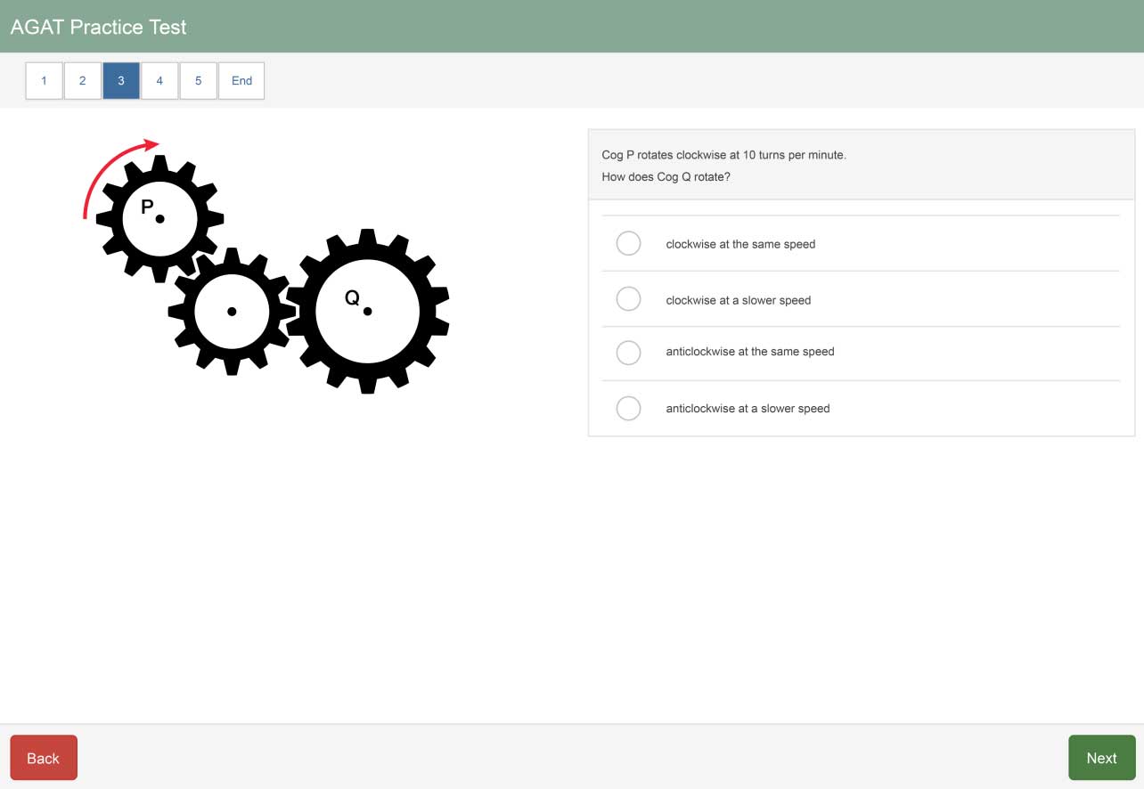Select the highlighted question 3 tab
Image resolution: width=1144 pixels, height=789 pixels.
[120, 80]
